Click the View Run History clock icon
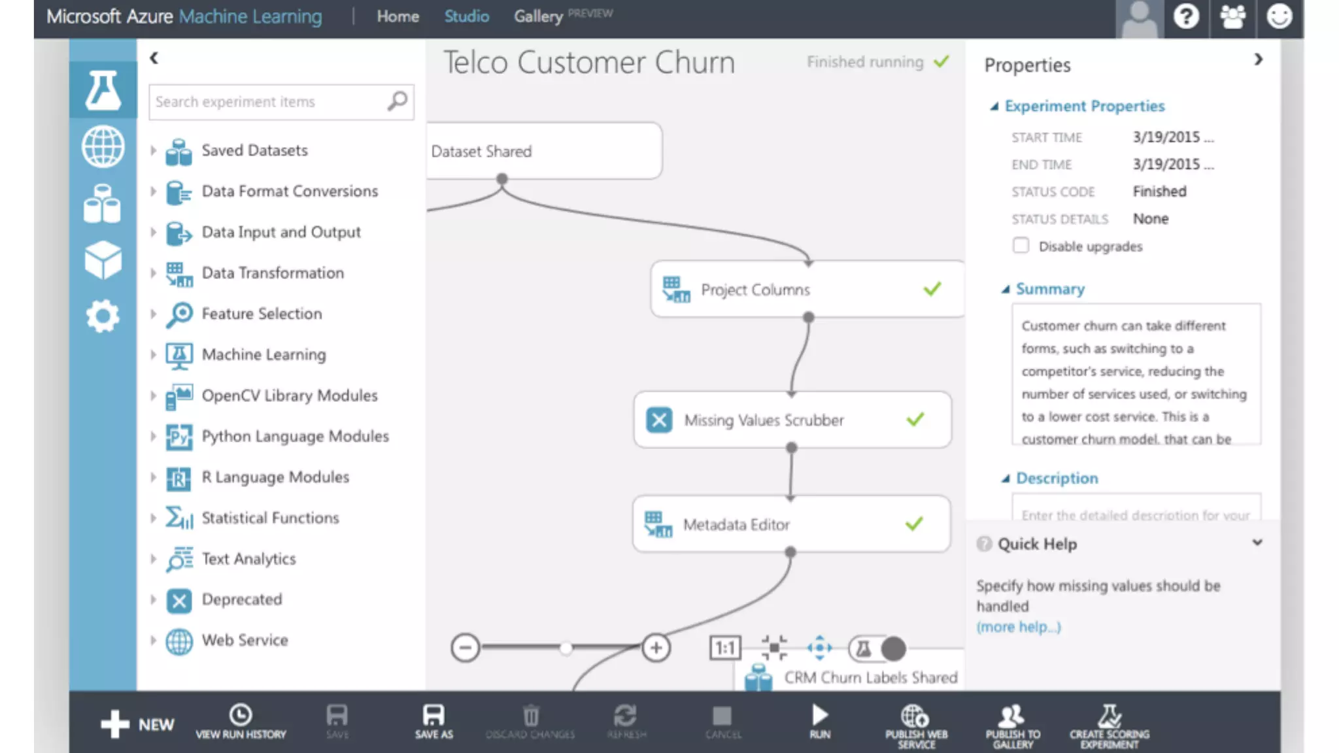This screenshot has width=1339, height=753. pos(240,715)
